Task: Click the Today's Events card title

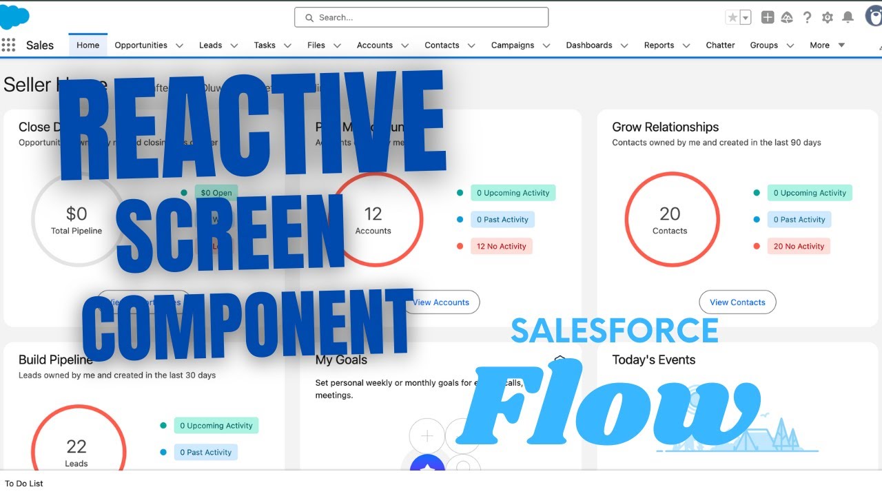Action: pyautogui.click(x=653, y=360)
